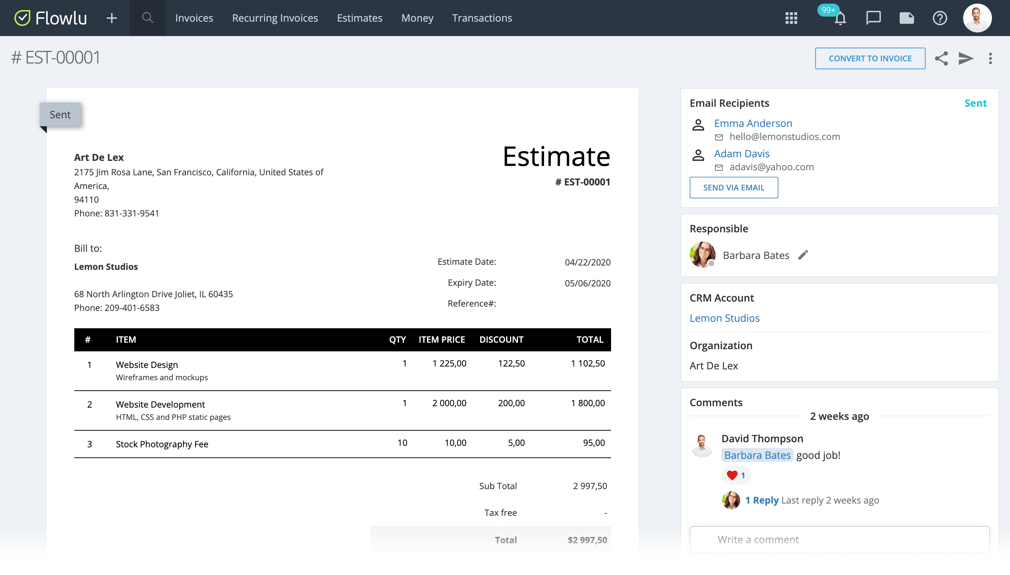Open the plus create-new menu

tap(112, 18)
